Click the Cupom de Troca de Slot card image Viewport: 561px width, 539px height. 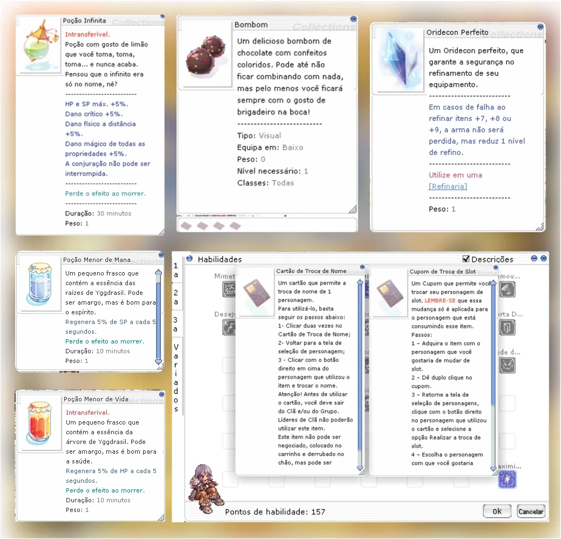coord(390,293)
